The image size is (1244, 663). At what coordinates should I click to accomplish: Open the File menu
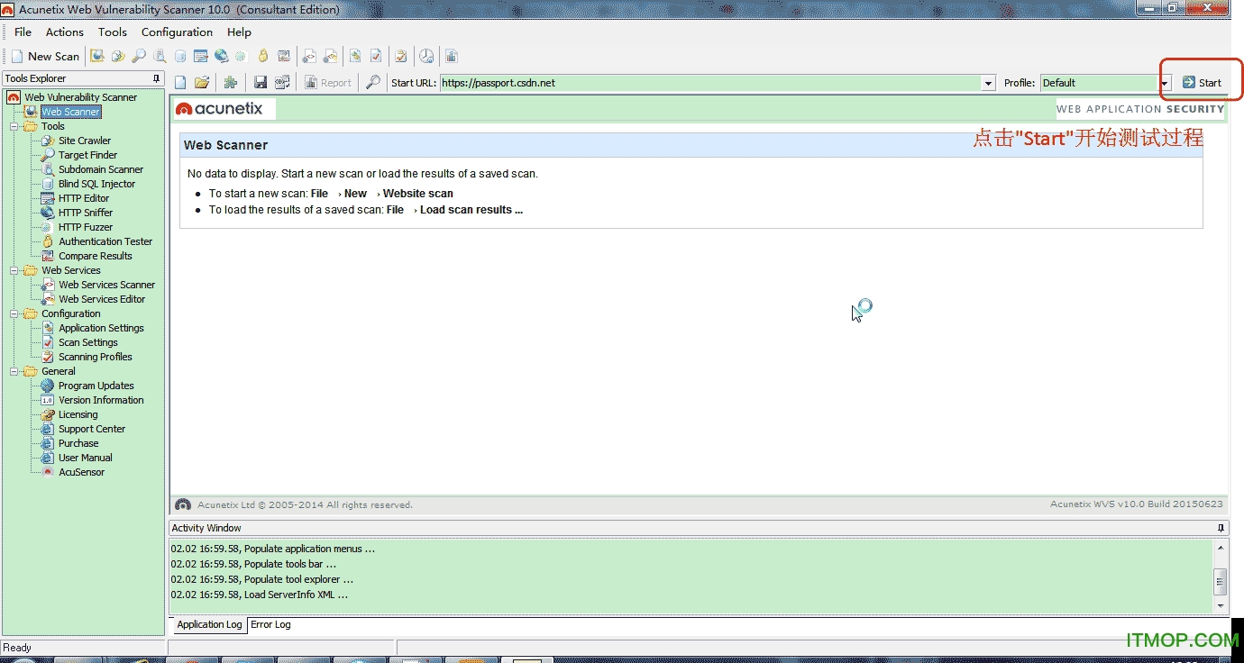[23, 32]
